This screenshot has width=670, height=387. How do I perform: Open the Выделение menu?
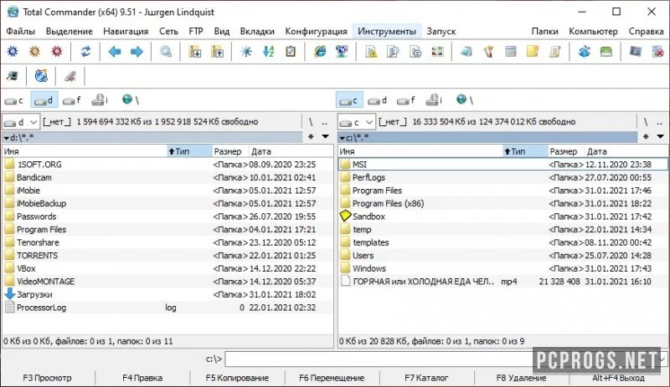coord(70,31)
